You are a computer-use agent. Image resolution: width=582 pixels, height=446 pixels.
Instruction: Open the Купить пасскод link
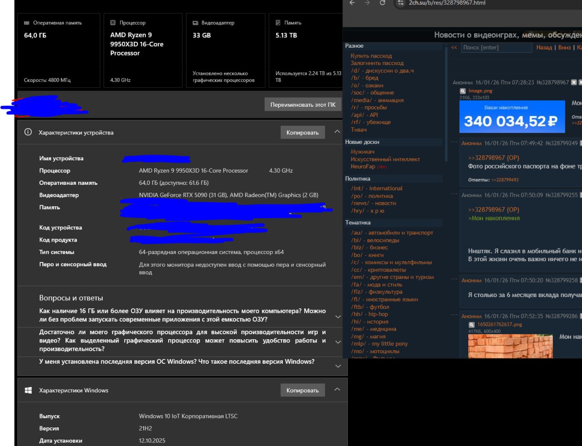371,56
